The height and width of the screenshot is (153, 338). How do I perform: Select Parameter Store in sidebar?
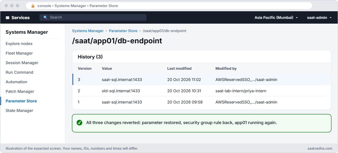click(21, 101)
